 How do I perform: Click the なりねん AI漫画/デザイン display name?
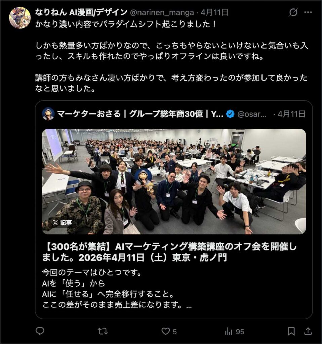[81, 12]
